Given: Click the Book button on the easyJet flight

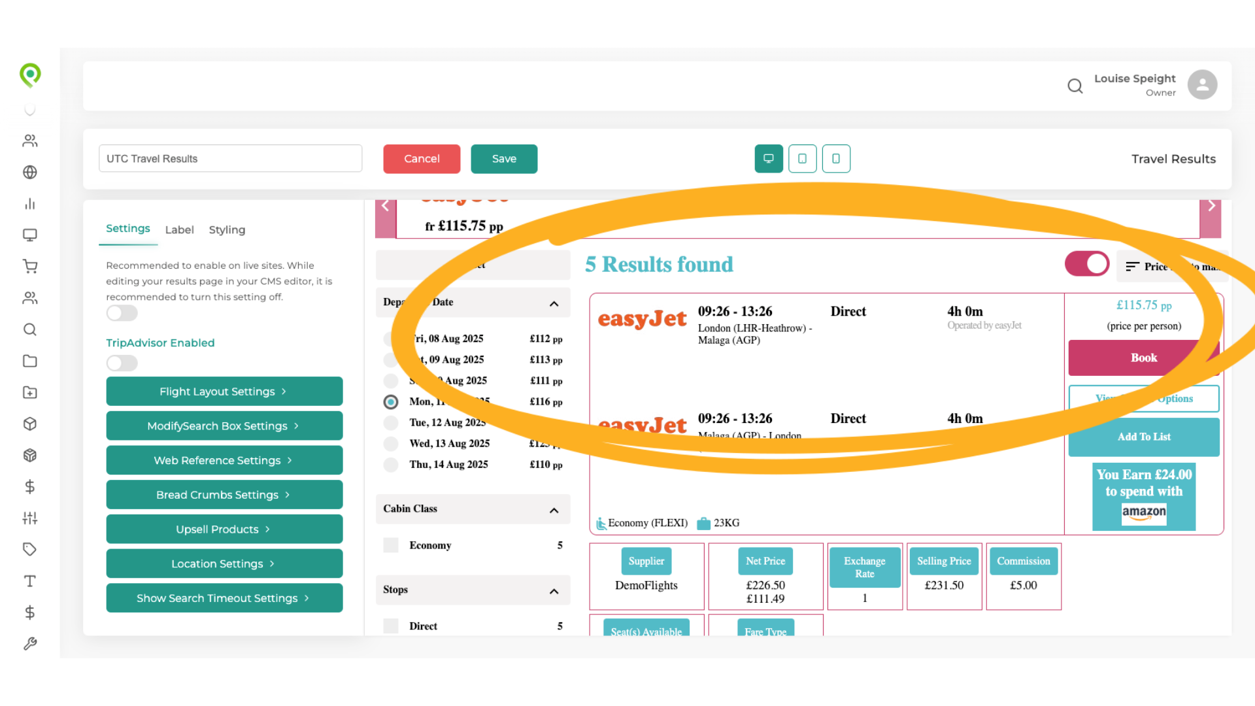Looking at the screenshot, I should click(1143, 358).
